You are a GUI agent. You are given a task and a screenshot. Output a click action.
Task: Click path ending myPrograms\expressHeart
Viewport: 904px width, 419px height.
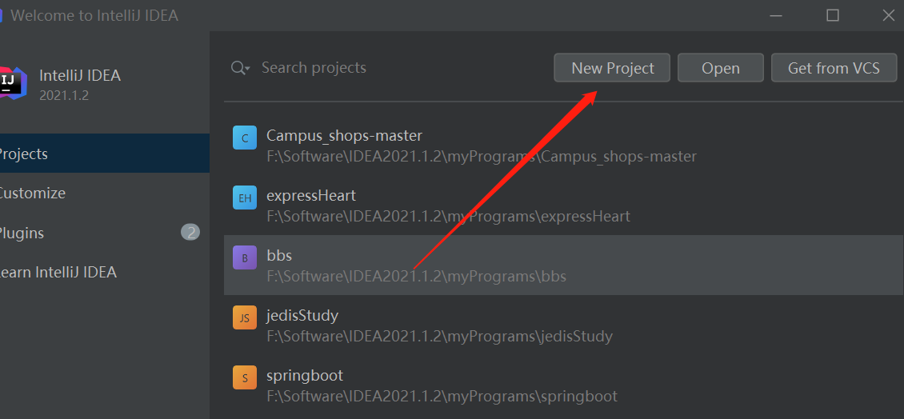click(x=449, y=217)
